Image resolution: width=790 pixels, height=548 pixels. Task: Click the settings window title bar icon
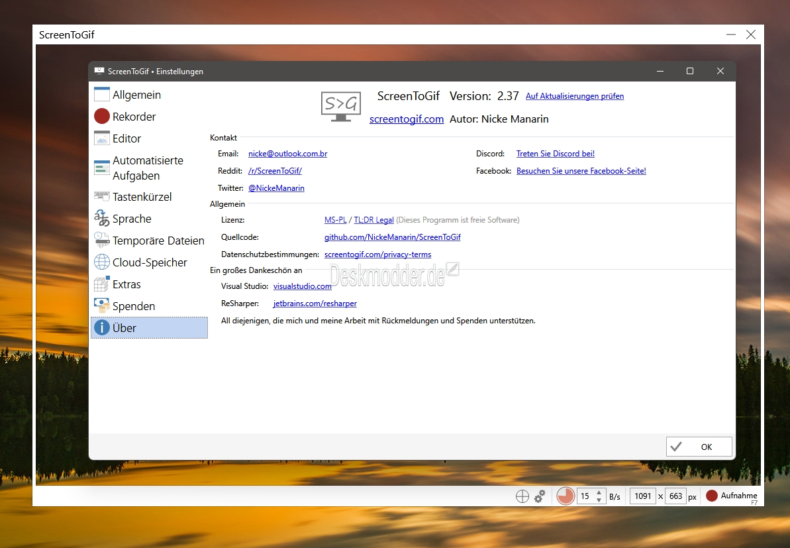tap(99, 71)
